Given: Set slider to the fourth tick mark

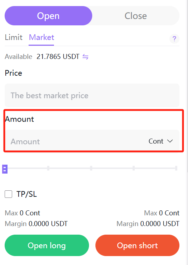Looking at the screenshot, I should (134, 168).
